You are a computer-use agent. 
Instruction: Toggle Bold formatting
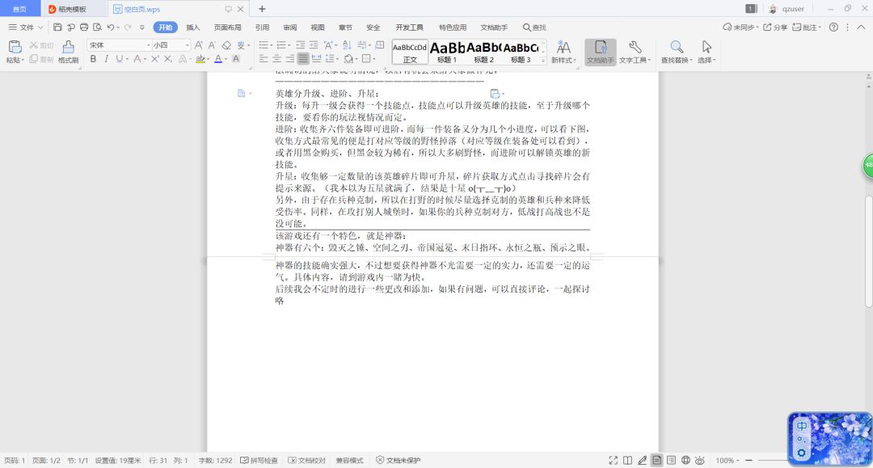tap(93, 59)
